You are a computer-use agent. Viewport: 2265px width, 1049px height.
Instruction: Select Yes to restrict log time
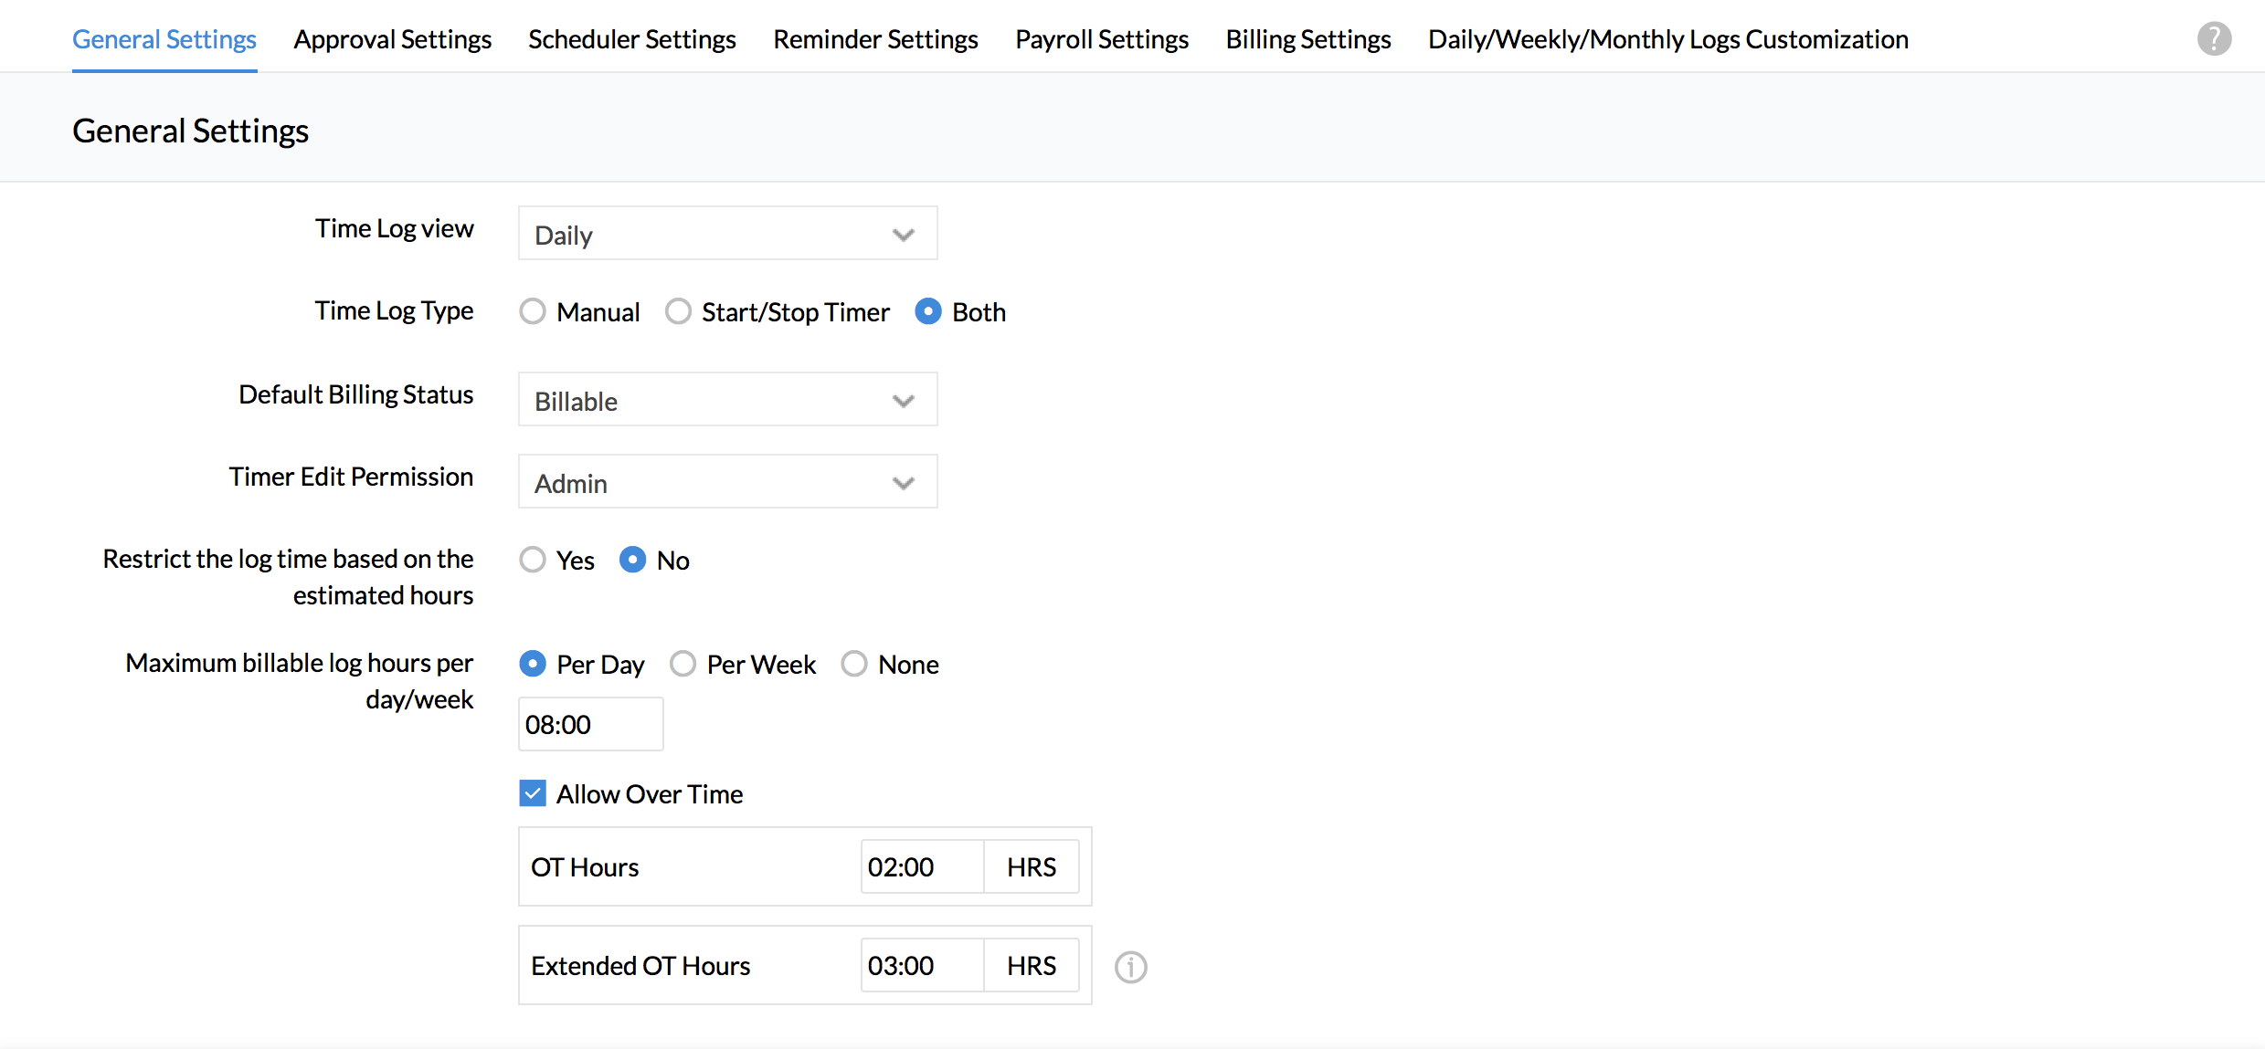click(533, 560)
